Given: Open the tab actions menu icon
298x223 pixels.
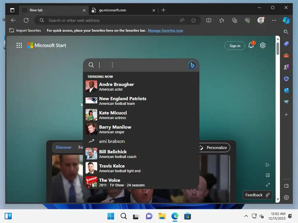Looking at the screenshot, I should click(12, 10).
